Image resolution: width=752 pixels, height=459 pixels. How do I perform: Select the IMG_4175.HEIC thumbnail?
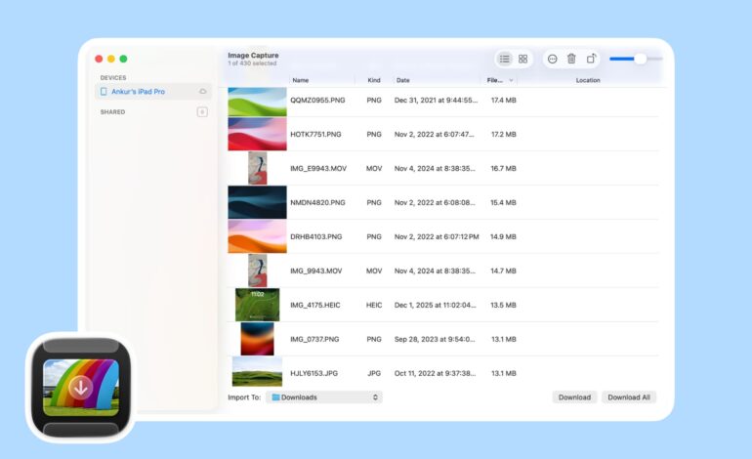257,305
